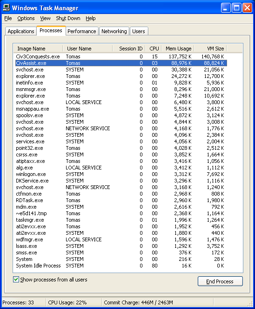Select the alg.exe process
This screenshot has width=255, height=309.
[x=120, y=168]
